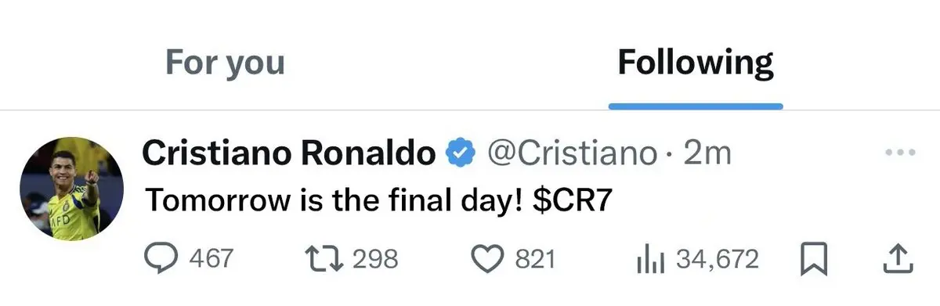Click the 298 reposts count

coord(376,259)
